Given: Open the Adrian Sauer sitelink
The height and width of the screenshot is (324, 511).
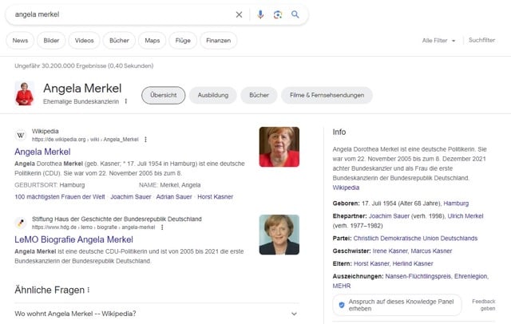Looking at the screenshot, I should coord(174,196).
